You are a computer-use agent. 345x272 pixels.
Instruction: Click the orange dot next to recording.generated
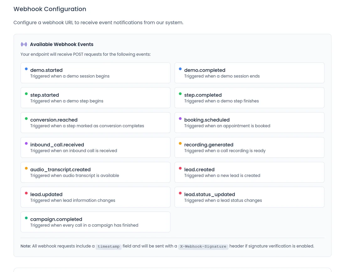tap(180, 144)
